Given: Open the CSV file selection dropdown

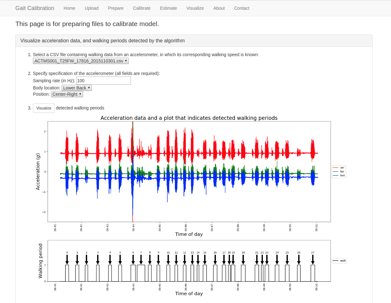Looking at the screenshot, I should point(81,61).
